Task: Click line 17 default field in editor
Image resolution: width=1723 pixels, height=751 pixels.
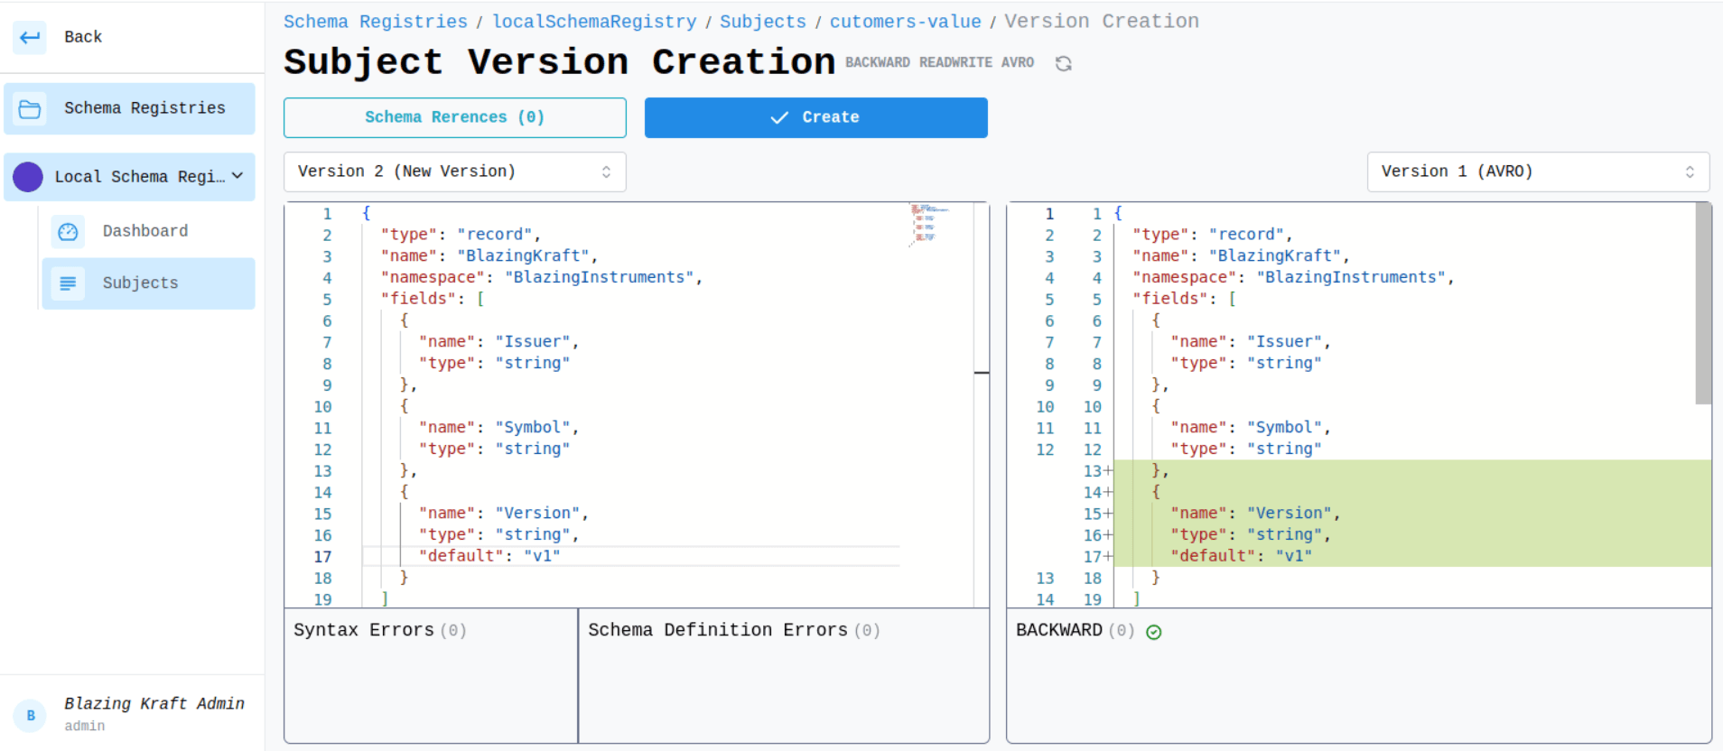Action: pos(489,556)
